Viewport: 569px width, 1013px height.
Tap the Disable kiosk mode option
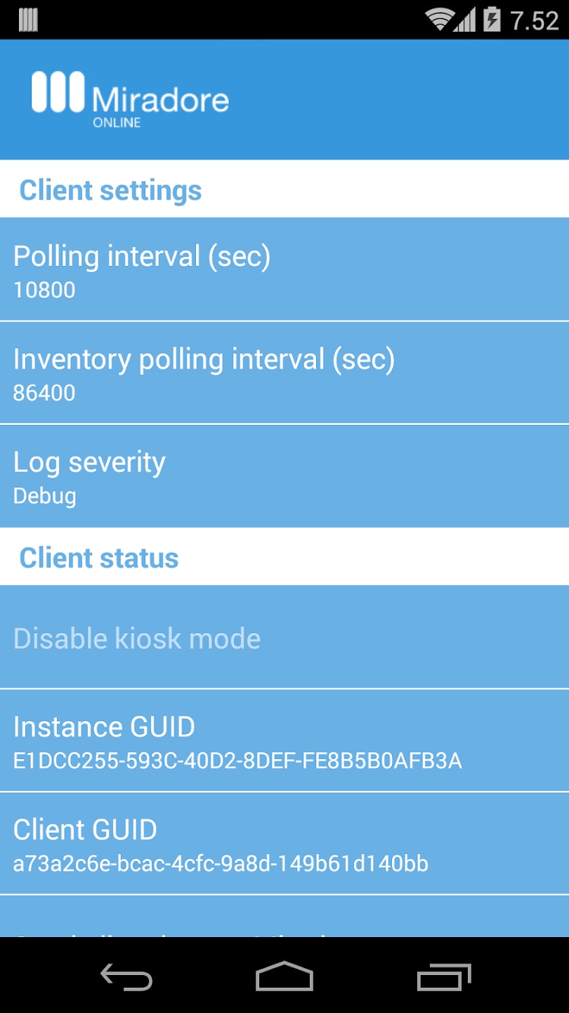click(x=284, y=638)
